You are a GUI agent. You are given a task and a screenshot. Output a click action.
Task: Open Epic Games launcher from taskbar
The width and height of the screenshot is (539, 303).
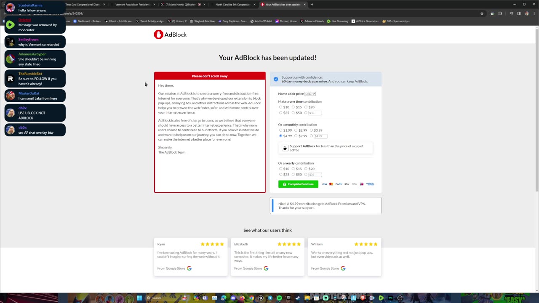(x=288, y=298)
